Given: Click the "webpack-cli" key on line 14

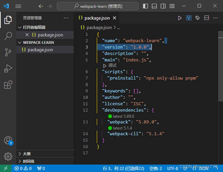Looking at the screenshot, I should click(124, 134).
